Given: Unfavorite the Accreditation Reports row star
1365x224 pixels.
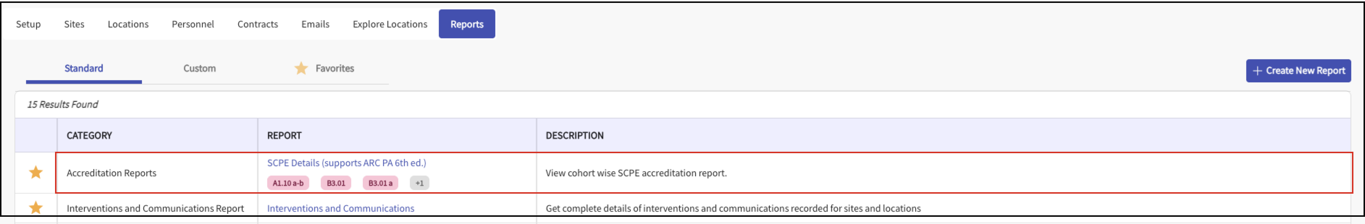Looking at the screenshot, I should click(35, 172).
